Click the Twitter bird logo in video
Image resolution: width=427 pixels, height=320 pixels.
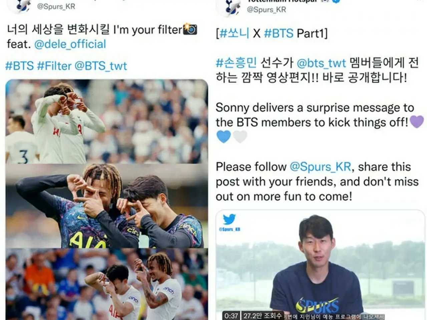click(x=229, y=220)
